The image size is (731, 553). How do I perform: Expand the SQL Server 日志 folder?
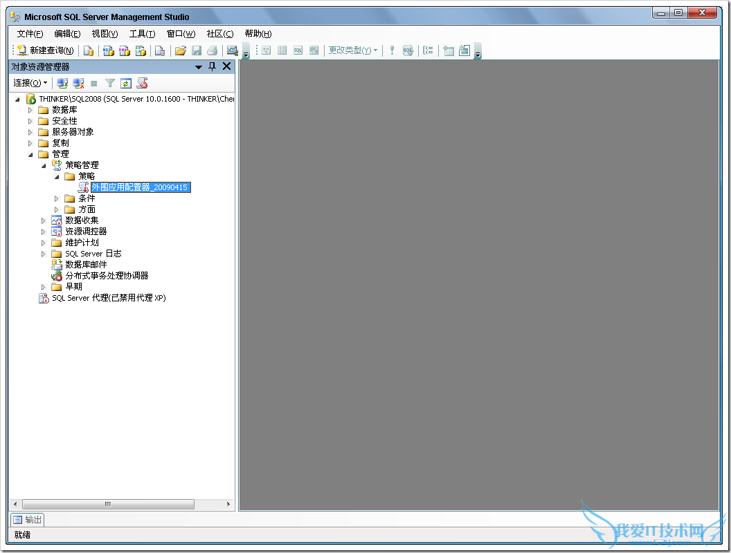(43, 254)
